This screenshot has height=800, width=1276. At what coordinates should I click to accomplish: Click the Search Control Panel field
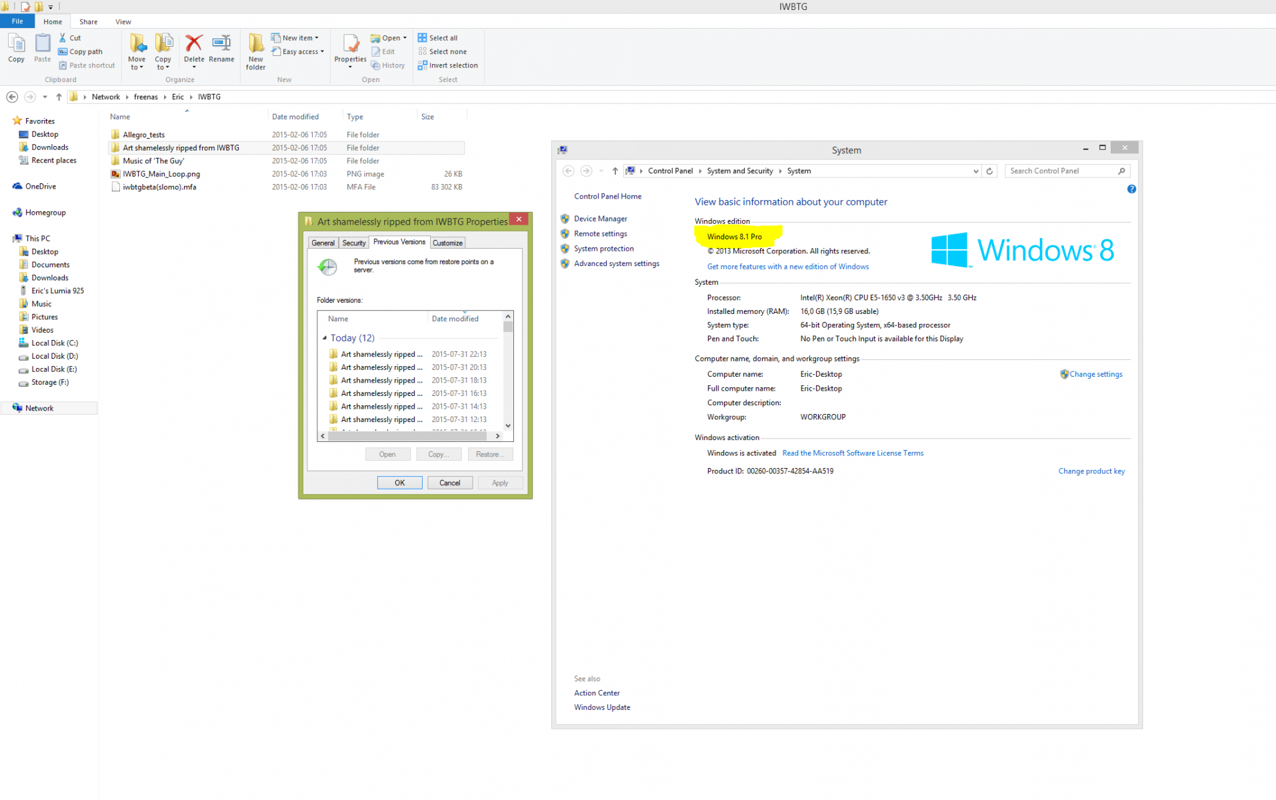[1062, 171]
